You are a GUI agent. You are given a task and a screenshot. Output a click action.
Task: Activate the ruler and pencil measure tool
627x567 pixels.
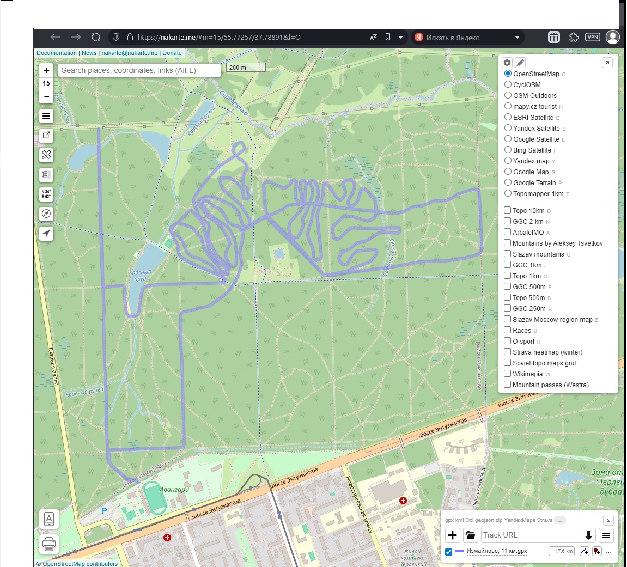46,155
